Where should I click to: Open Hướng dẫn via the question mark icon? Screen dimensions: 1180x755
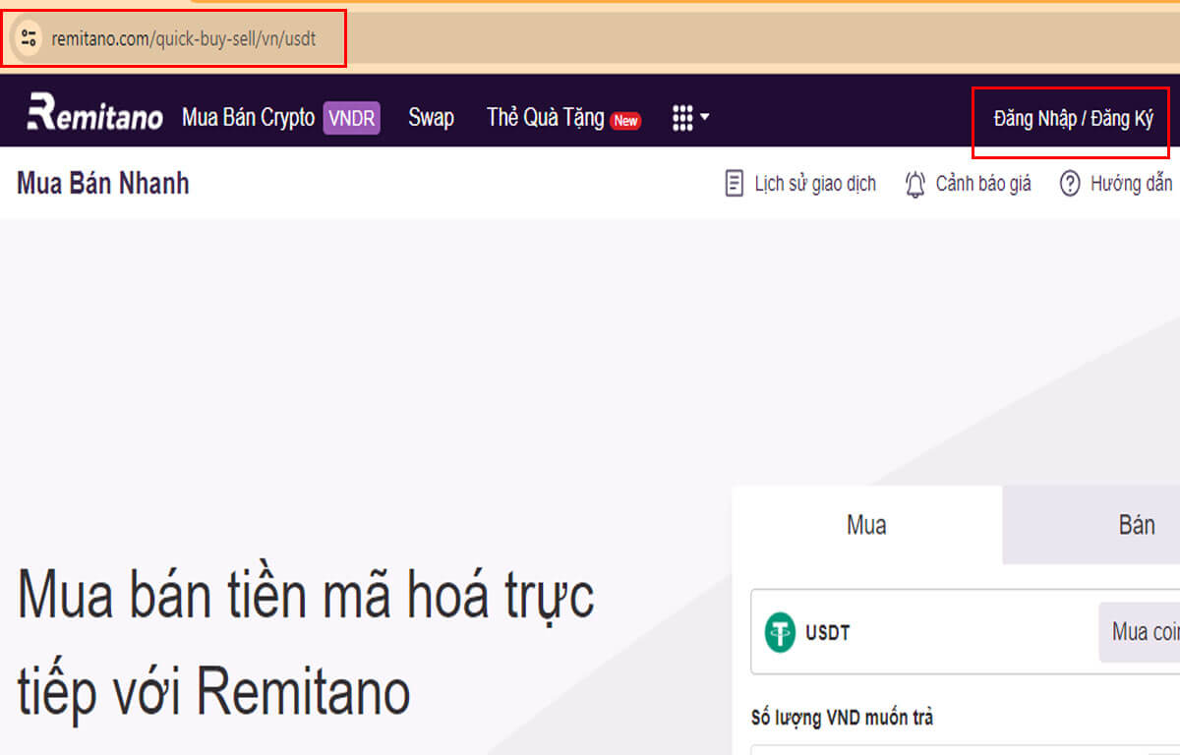[x=1069, y=183]
